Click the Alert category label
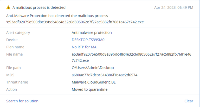This screenshot has height=107, width=200. point(18,33)
